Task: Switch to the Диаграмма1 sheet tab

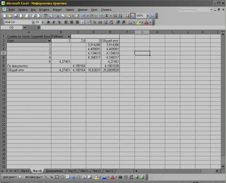Action: pos(54,171)
